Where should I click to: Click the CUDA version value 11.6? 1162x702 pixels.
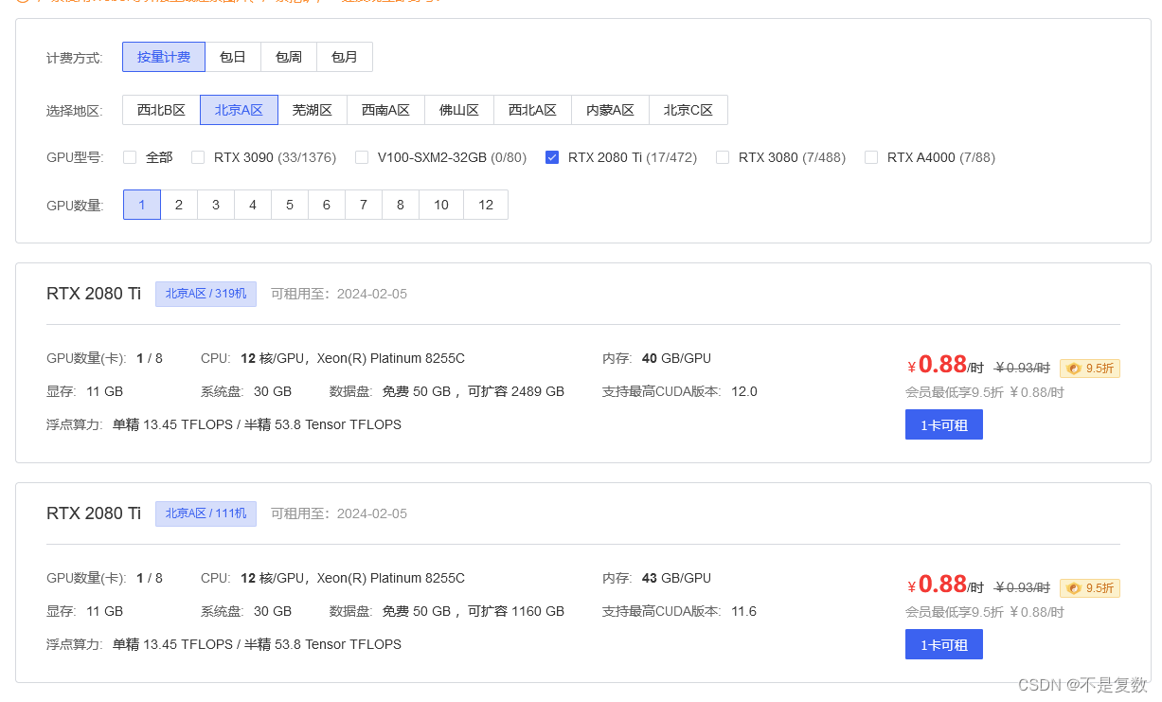point(744,611)
